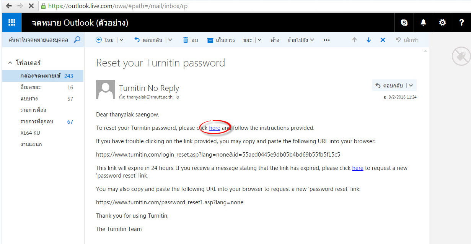Select the 'XL64 KU' folder

coord(43,133)
